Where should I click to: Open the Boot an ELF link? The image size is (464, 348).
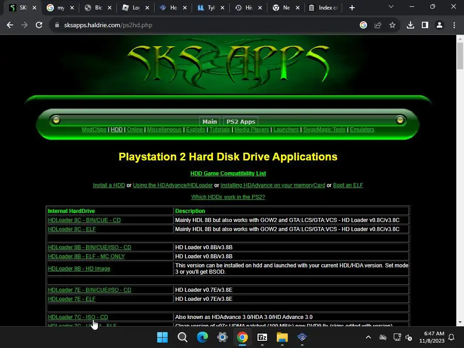[348, 185]
